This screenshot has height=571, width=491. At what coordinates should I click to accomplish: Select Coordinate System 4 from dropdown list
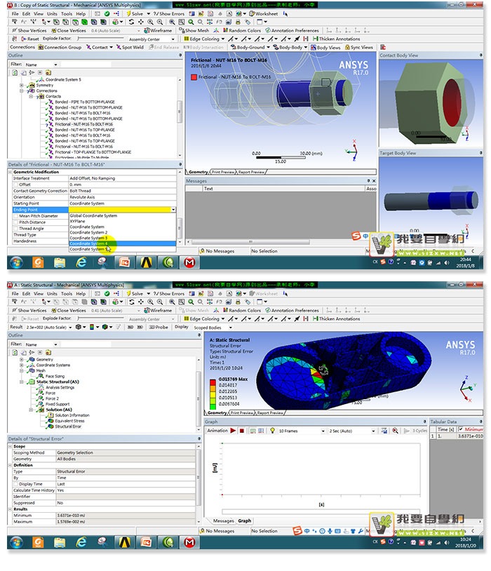click(122, 243)
